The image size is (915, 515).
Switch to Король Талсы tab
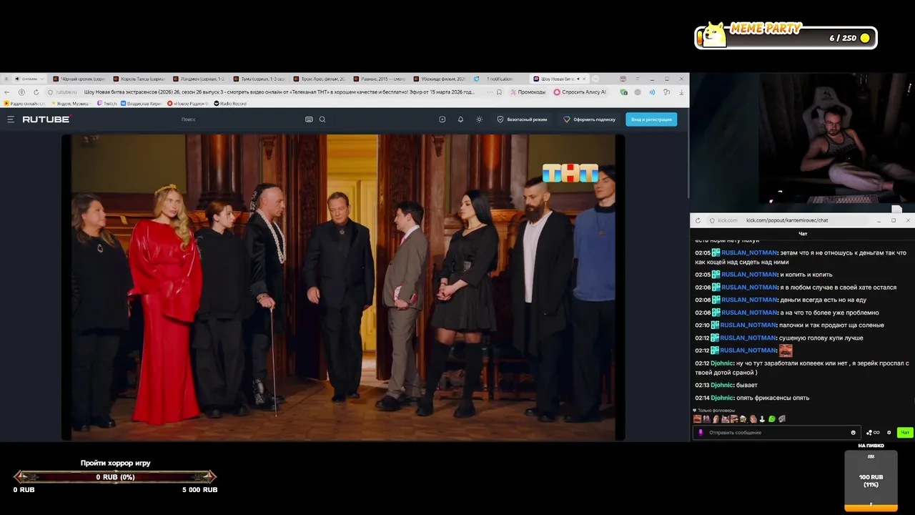click(x=139, y=79)
